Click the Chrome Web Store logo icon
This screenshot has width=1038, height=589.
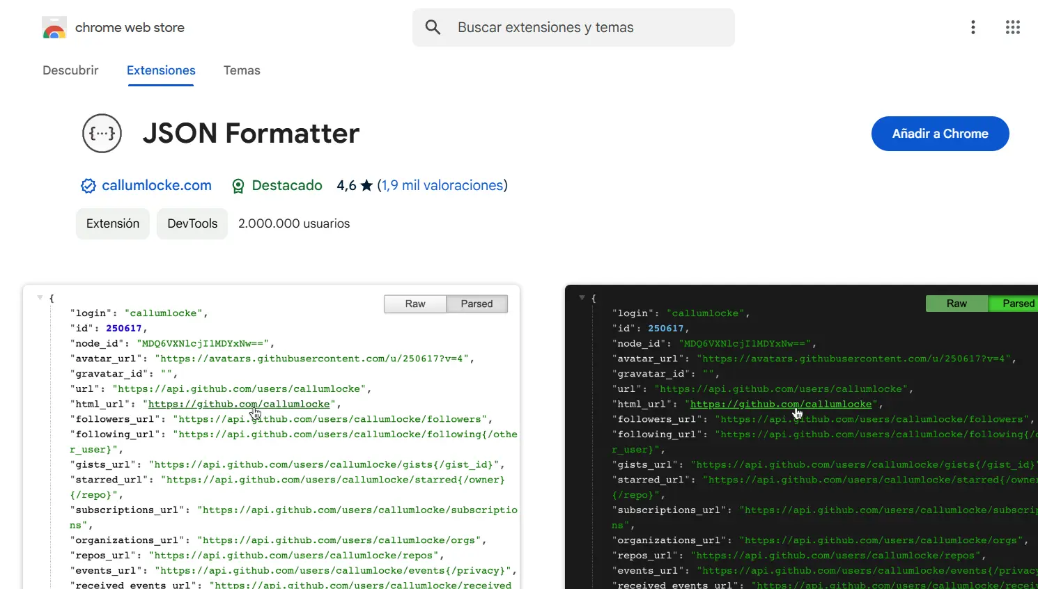(x=54, y=27)
